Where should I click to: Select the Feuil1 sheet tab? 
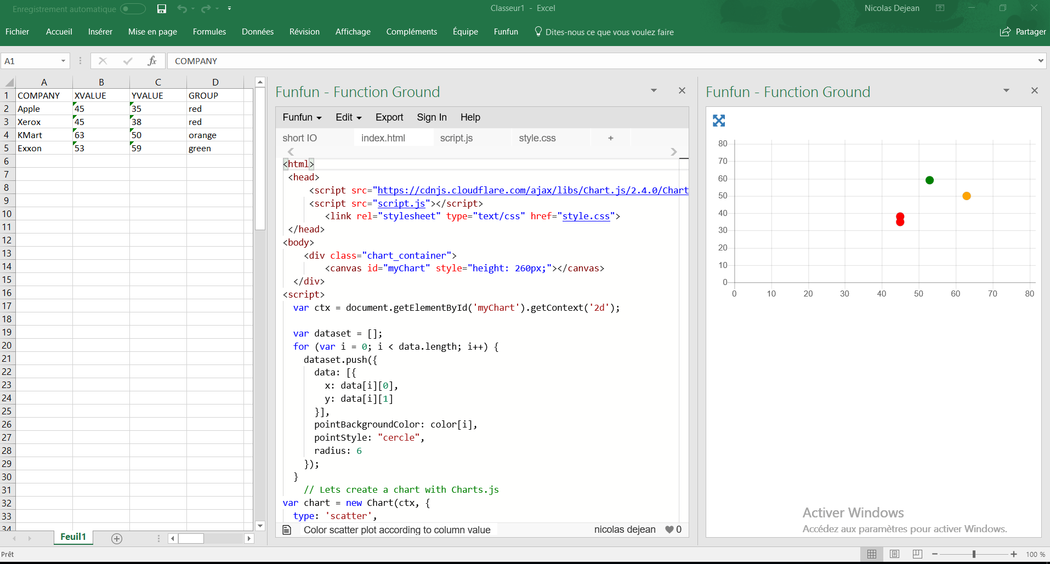(73, 537)
